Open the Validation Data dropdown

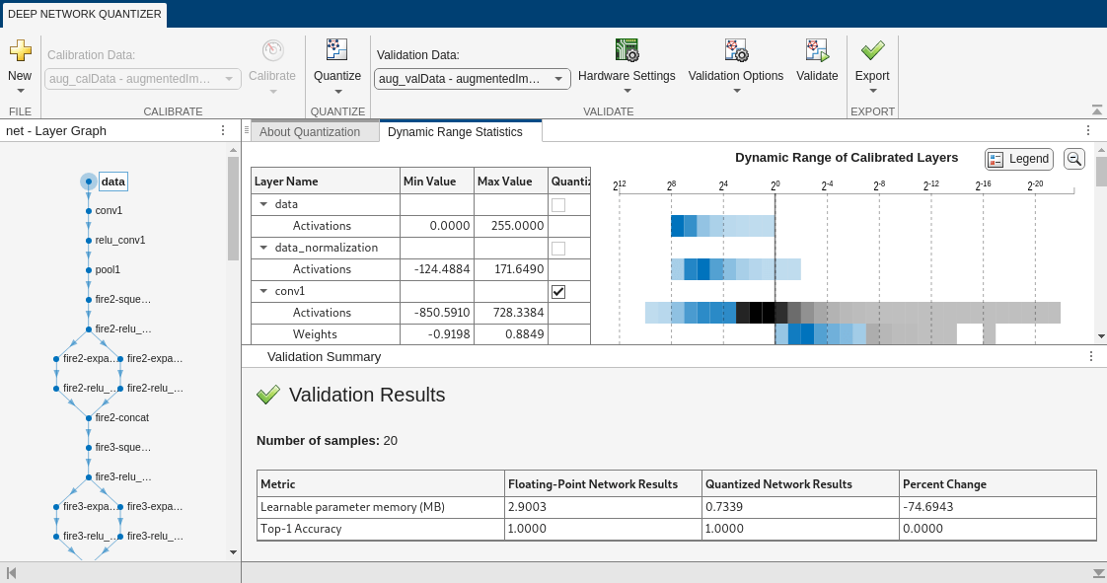click(x=472, y=79)
